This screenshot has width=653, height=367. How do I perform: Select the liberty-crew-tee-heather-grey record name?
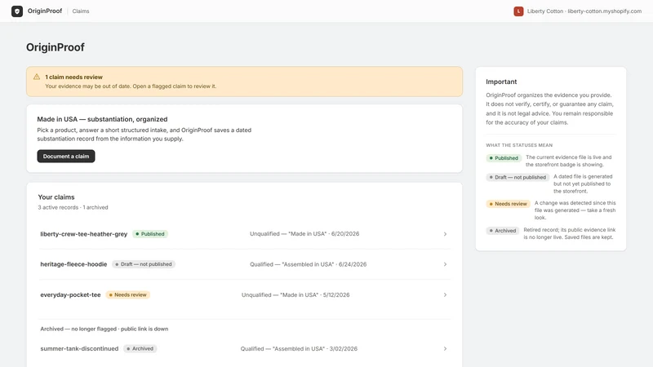pyautogui.click(x=84, y=234)
